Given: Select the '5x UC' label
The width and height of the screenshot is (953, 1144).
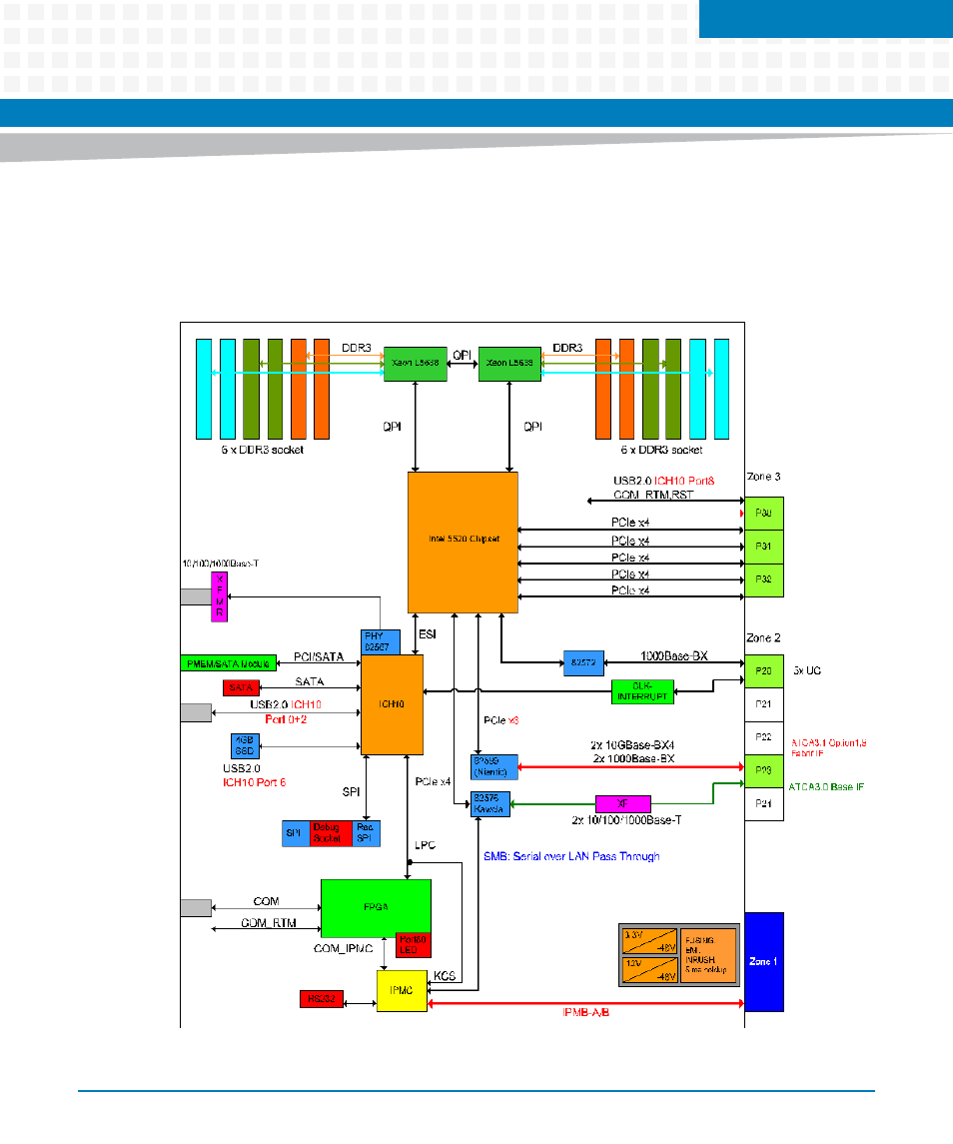Looking at the screenshot, I should (807, 670).
